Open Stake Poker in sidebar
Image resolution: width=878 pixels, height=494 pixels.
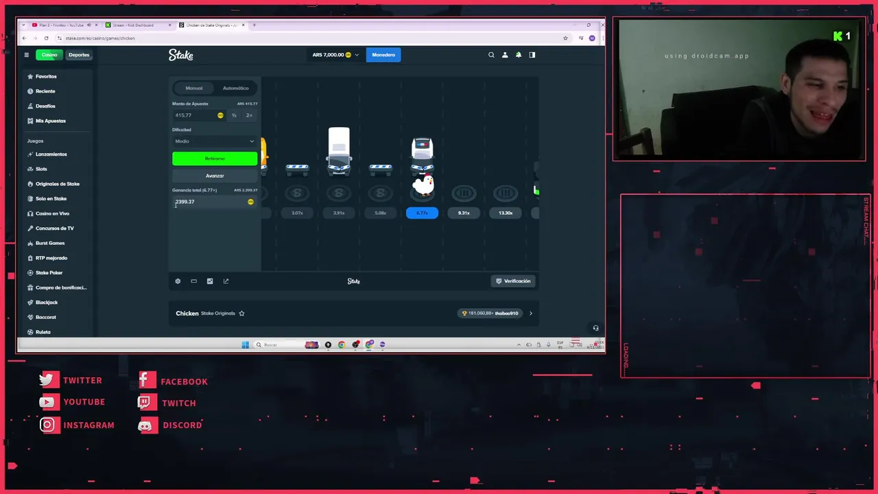[x=49, y=273]
